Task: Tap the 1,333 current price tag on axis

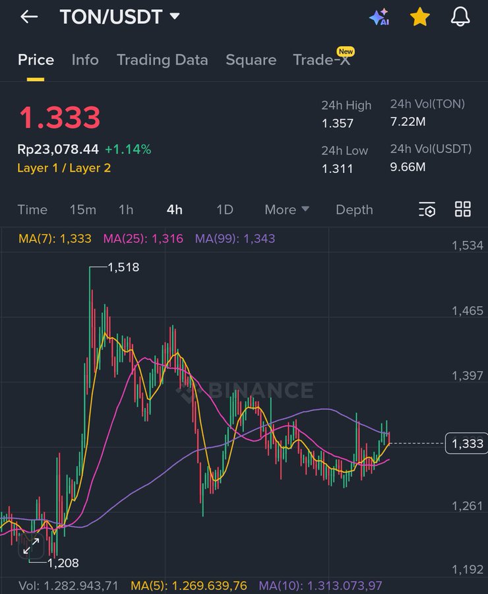Action: [x=467, y=444]
